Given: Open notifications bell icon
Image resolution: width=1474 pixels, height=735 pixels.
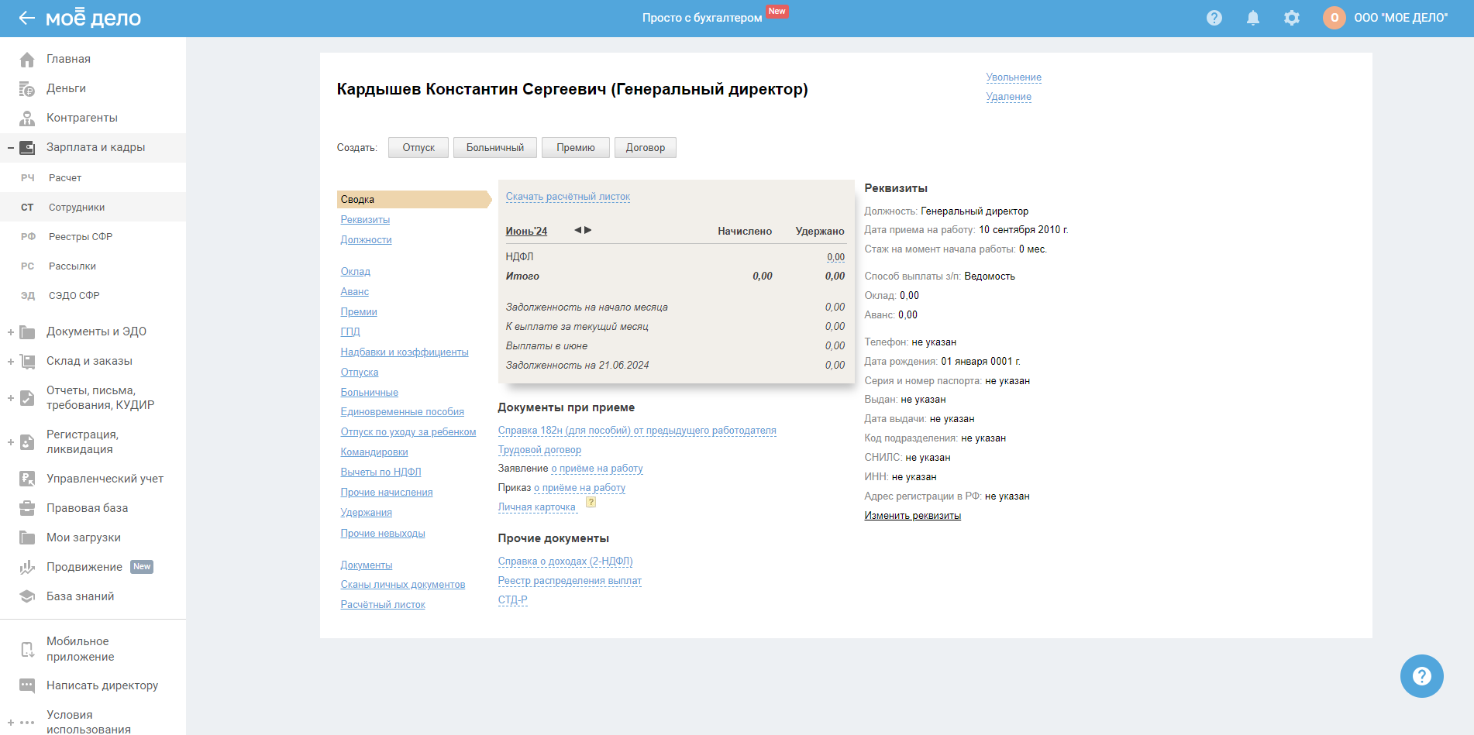Looking at the screenshot, I should click(1252, 18).
